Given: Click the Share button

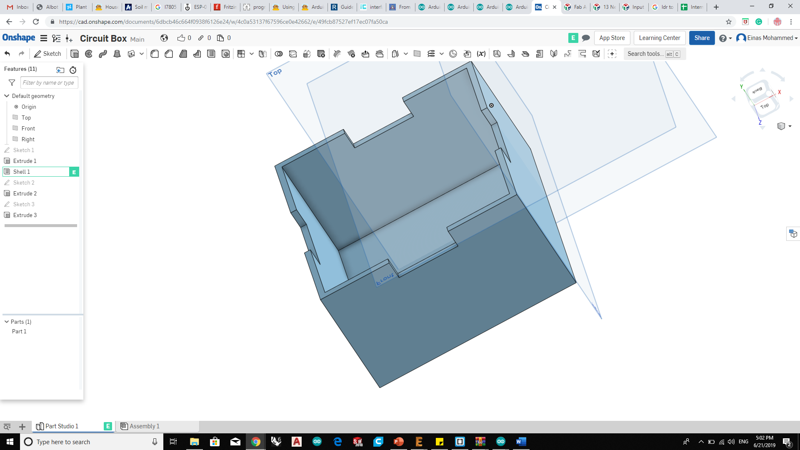Looking at the screenshot, I should point(702,38).
